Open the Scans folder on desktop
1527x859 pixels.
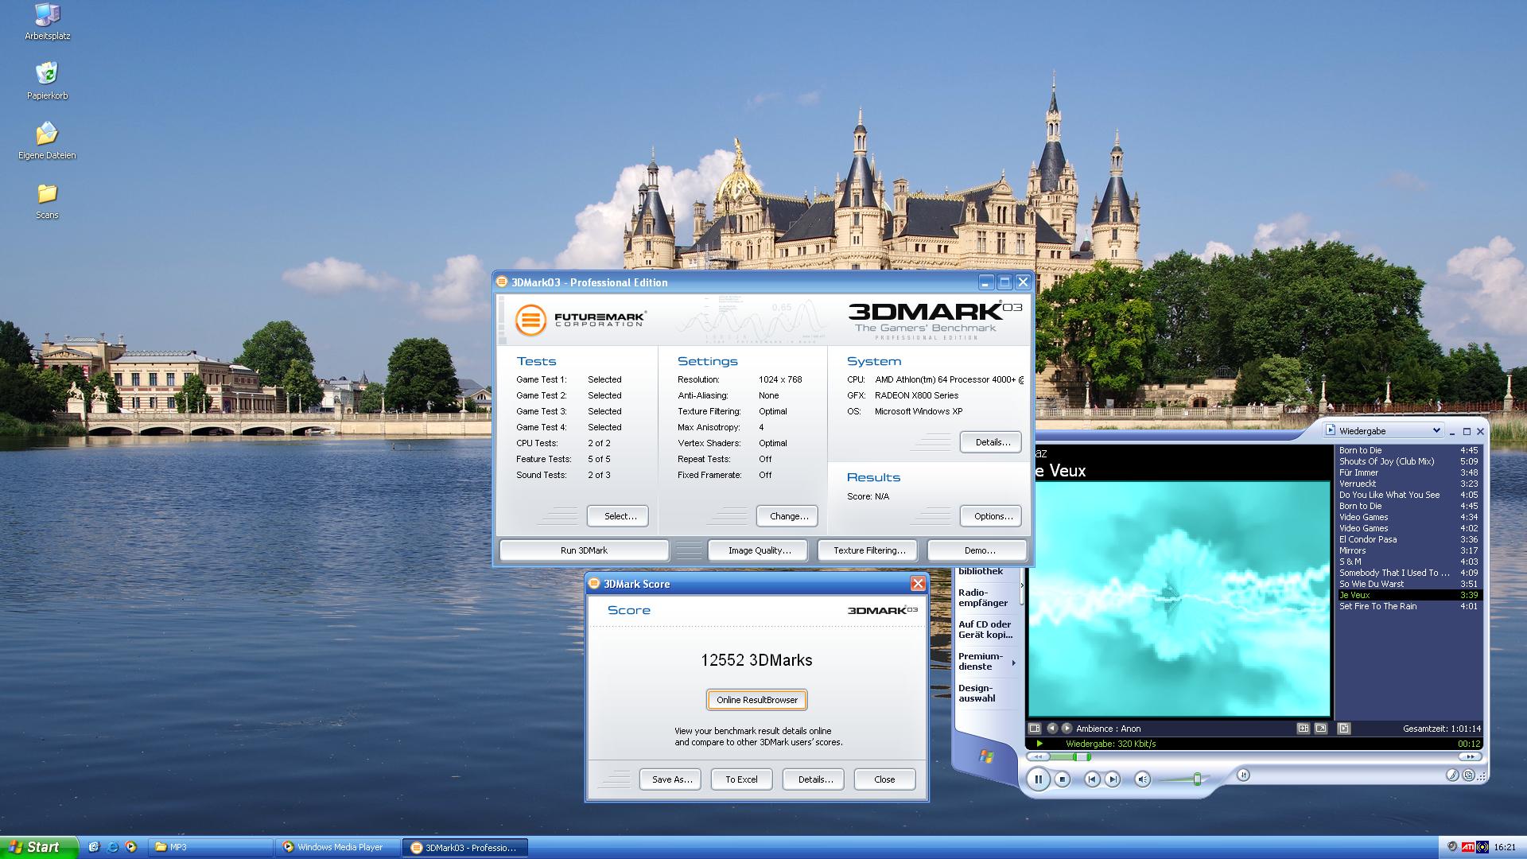[x=47, y=201]
